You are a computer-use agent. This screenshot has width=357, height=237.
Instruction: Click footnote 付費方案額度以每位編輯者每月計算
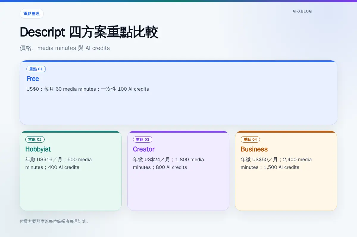[x=54, y=221]
